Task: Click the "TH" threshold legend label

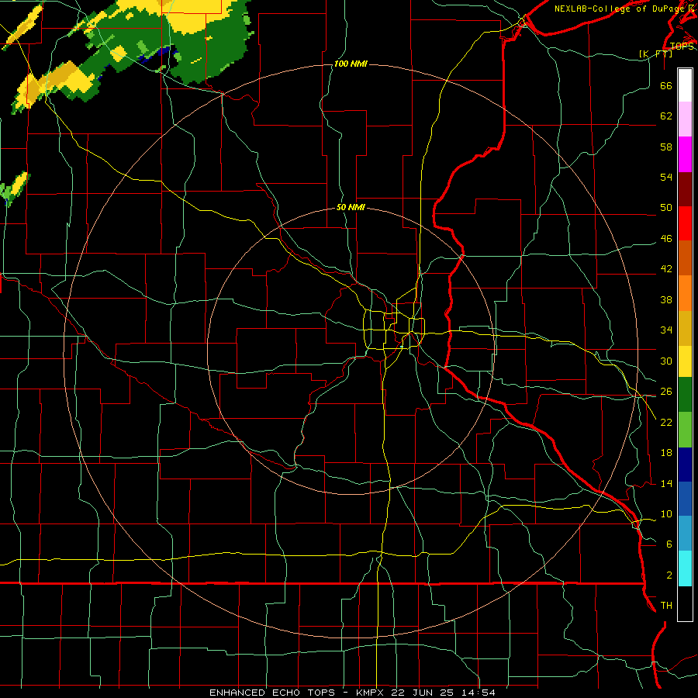Action: pos(666,606)
